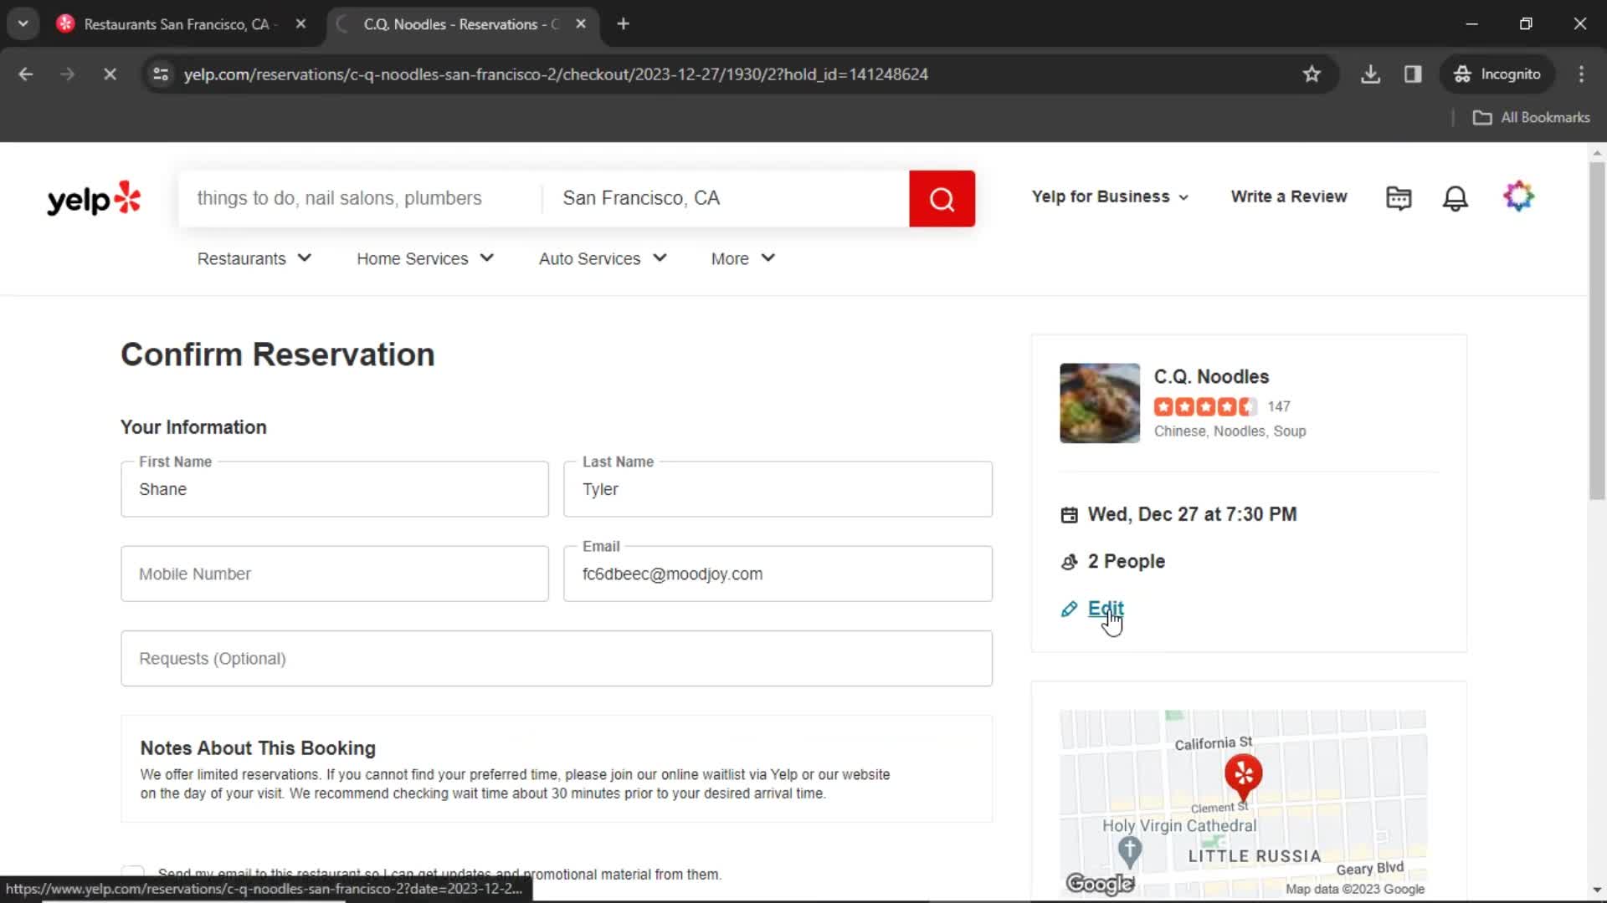Click the page vertical scrollbar
This screenshot has height=903, width=1607.
coord(1597,330)
